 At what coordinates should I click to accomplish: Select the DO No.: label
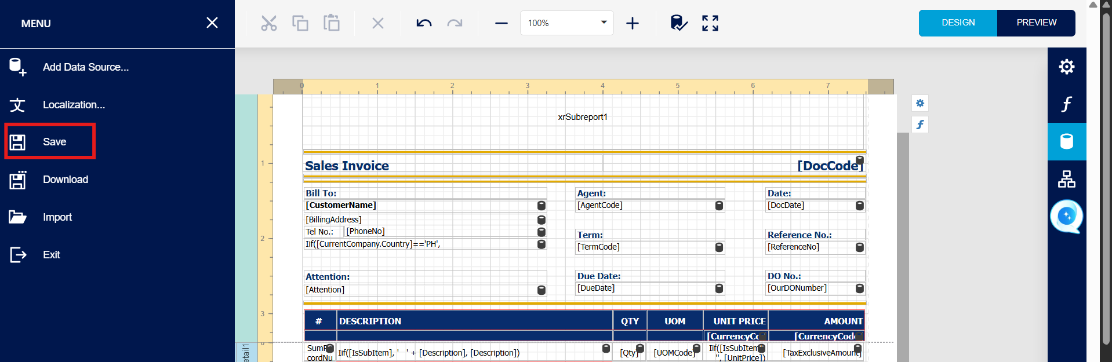(815, 276)
